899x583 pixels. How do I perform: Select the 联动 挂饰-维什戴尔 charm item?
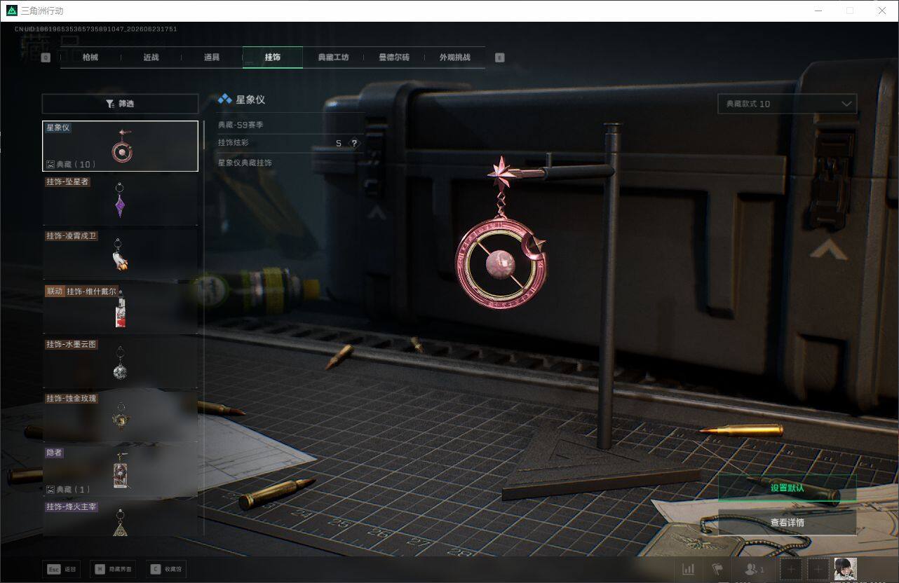(x=120, y=308)
